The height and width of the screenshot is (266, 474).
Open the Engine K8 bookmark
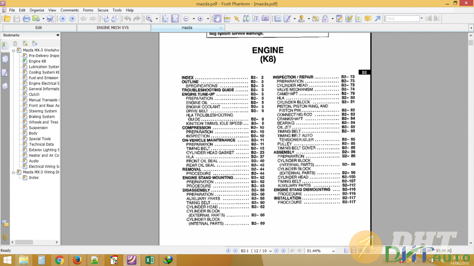(x=37, y=61)
